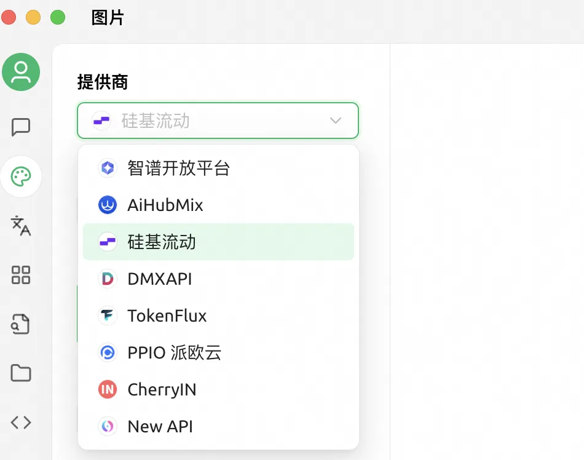Image resolution: width=584 pixels, height=460 pixels.
Task: Select the highlighted 硅基流动 option
Action: (162, 242)
